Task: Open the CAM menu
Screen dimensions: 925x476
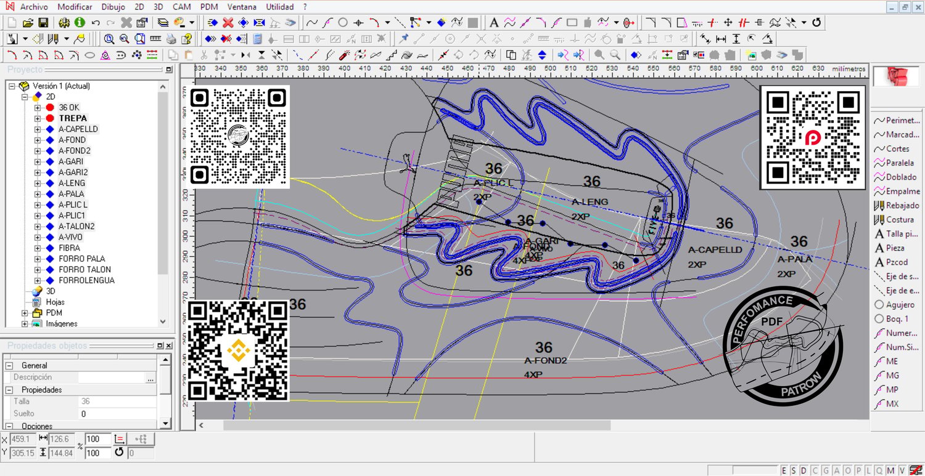Action: (182, 7)
